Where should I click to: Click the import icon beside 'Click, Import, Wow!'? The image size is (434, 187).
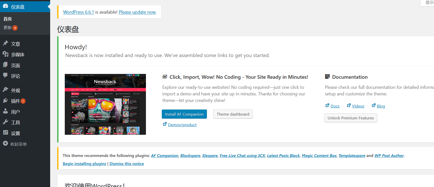tap(165, 77)
